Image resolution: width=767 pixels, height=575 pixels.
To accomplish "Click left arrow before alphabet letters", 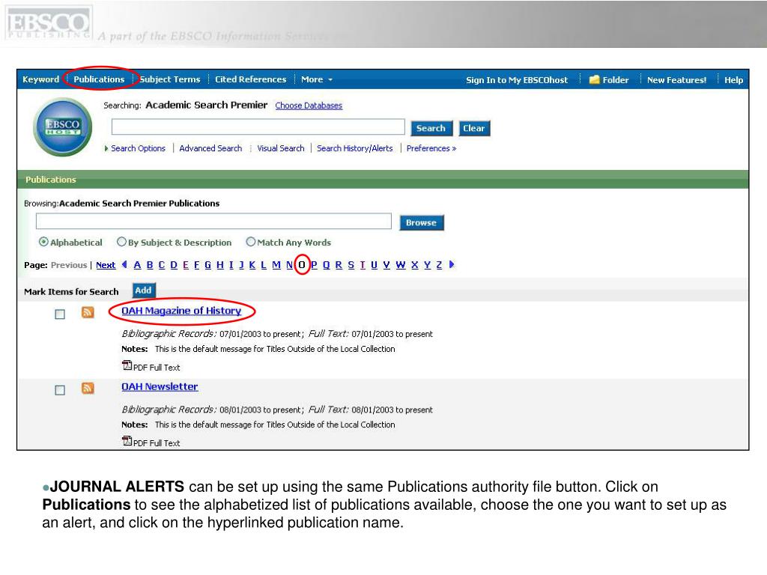I will tap(124, 264).
